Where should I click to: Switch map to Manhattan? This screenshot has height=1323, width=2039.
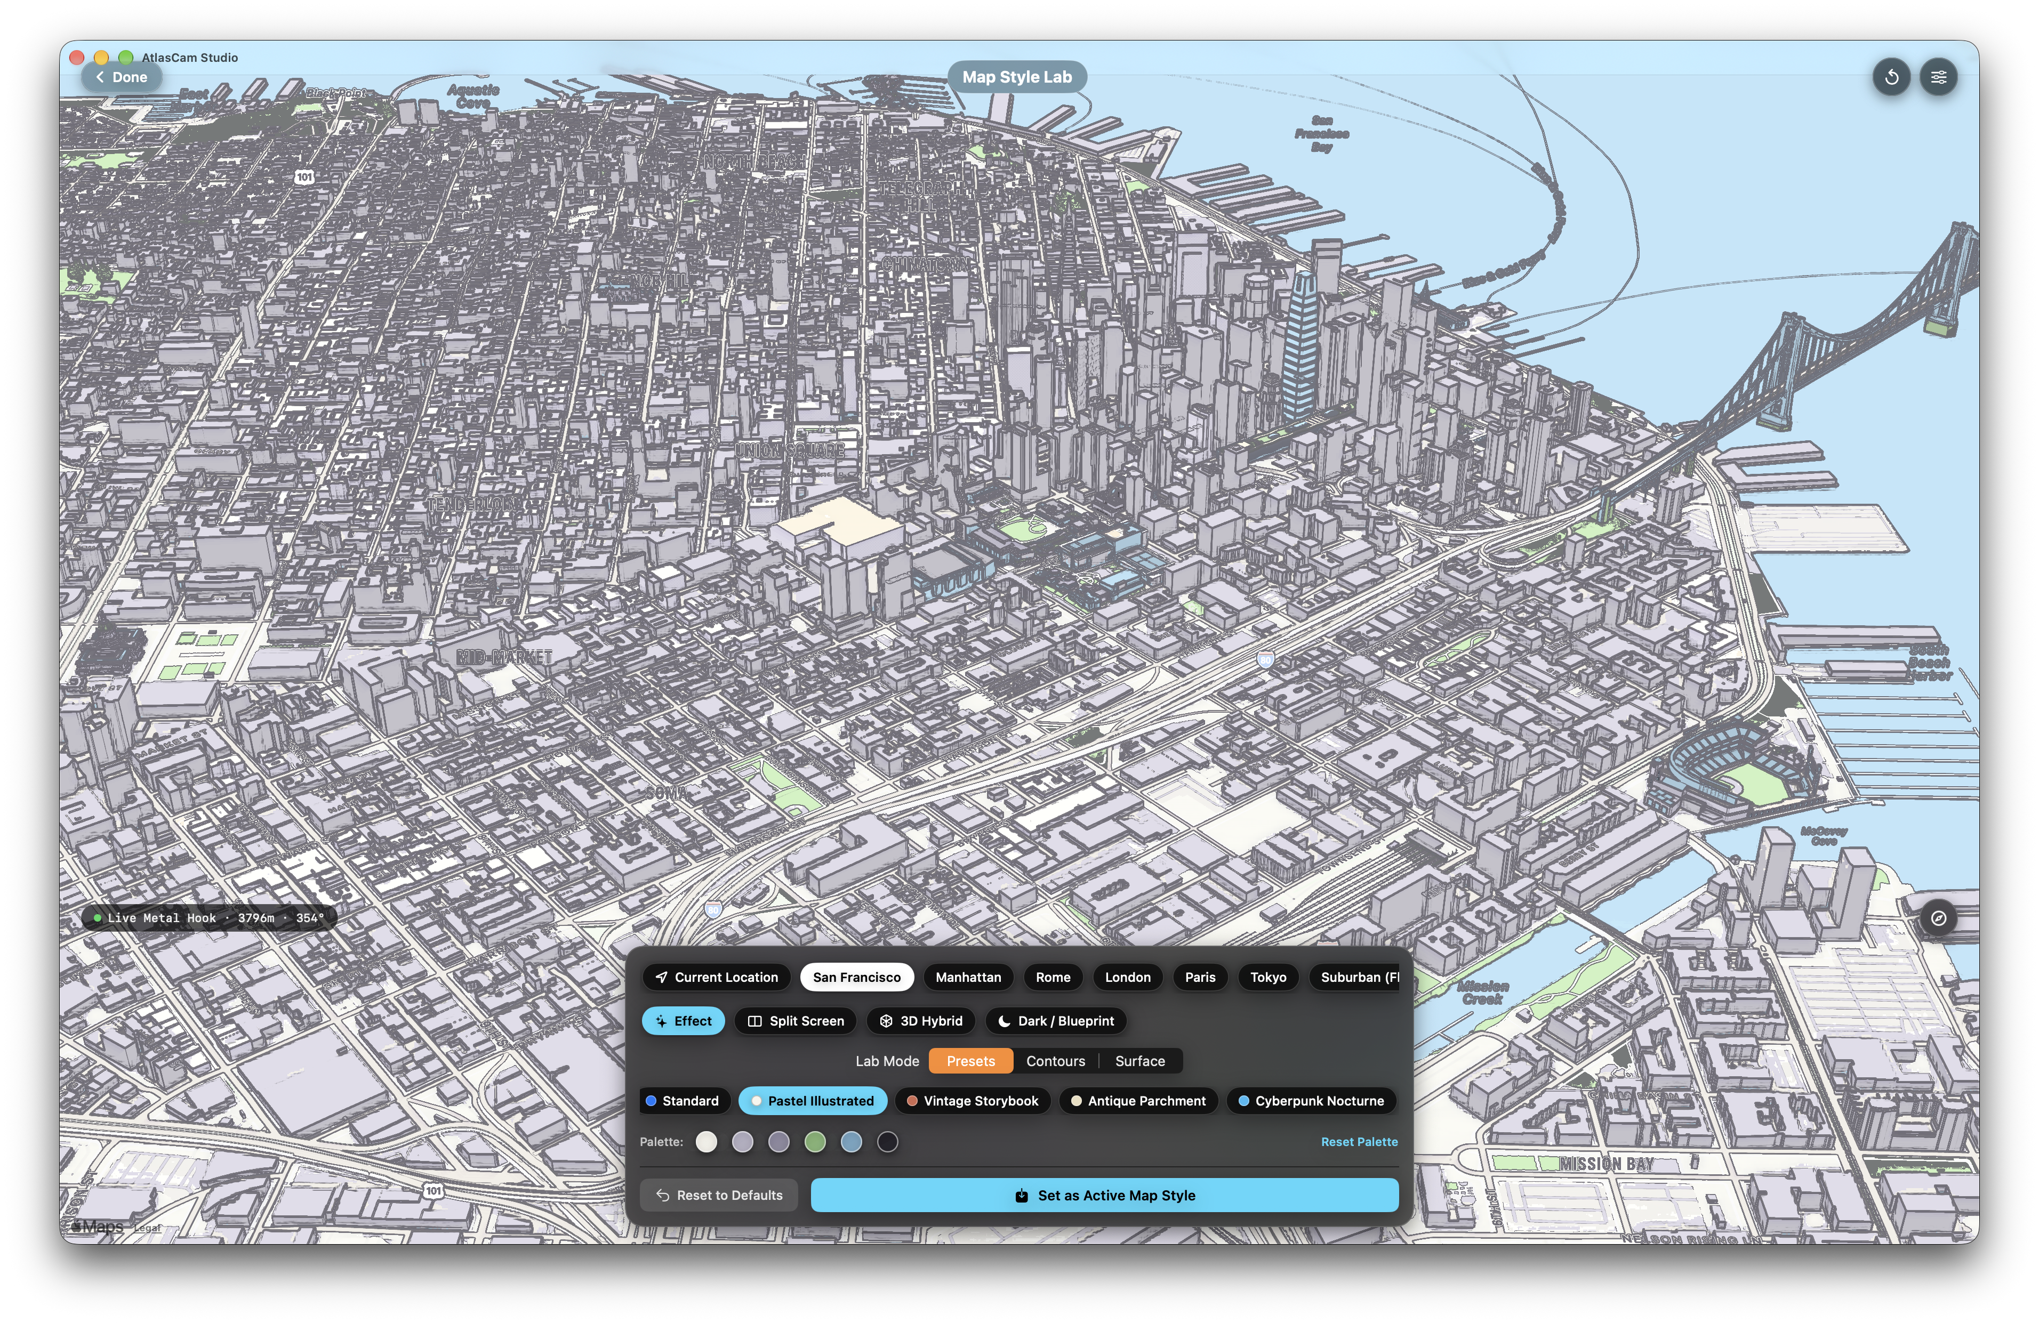click(x=968, y=977)
